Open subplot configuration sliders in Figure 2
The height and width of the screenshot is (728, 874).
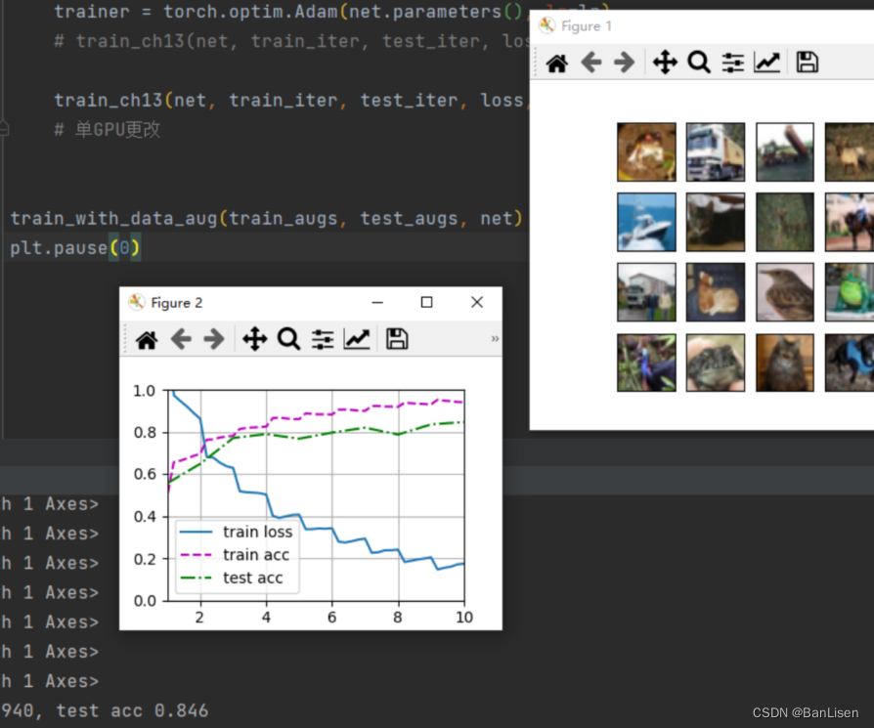[x=323, y=339]
